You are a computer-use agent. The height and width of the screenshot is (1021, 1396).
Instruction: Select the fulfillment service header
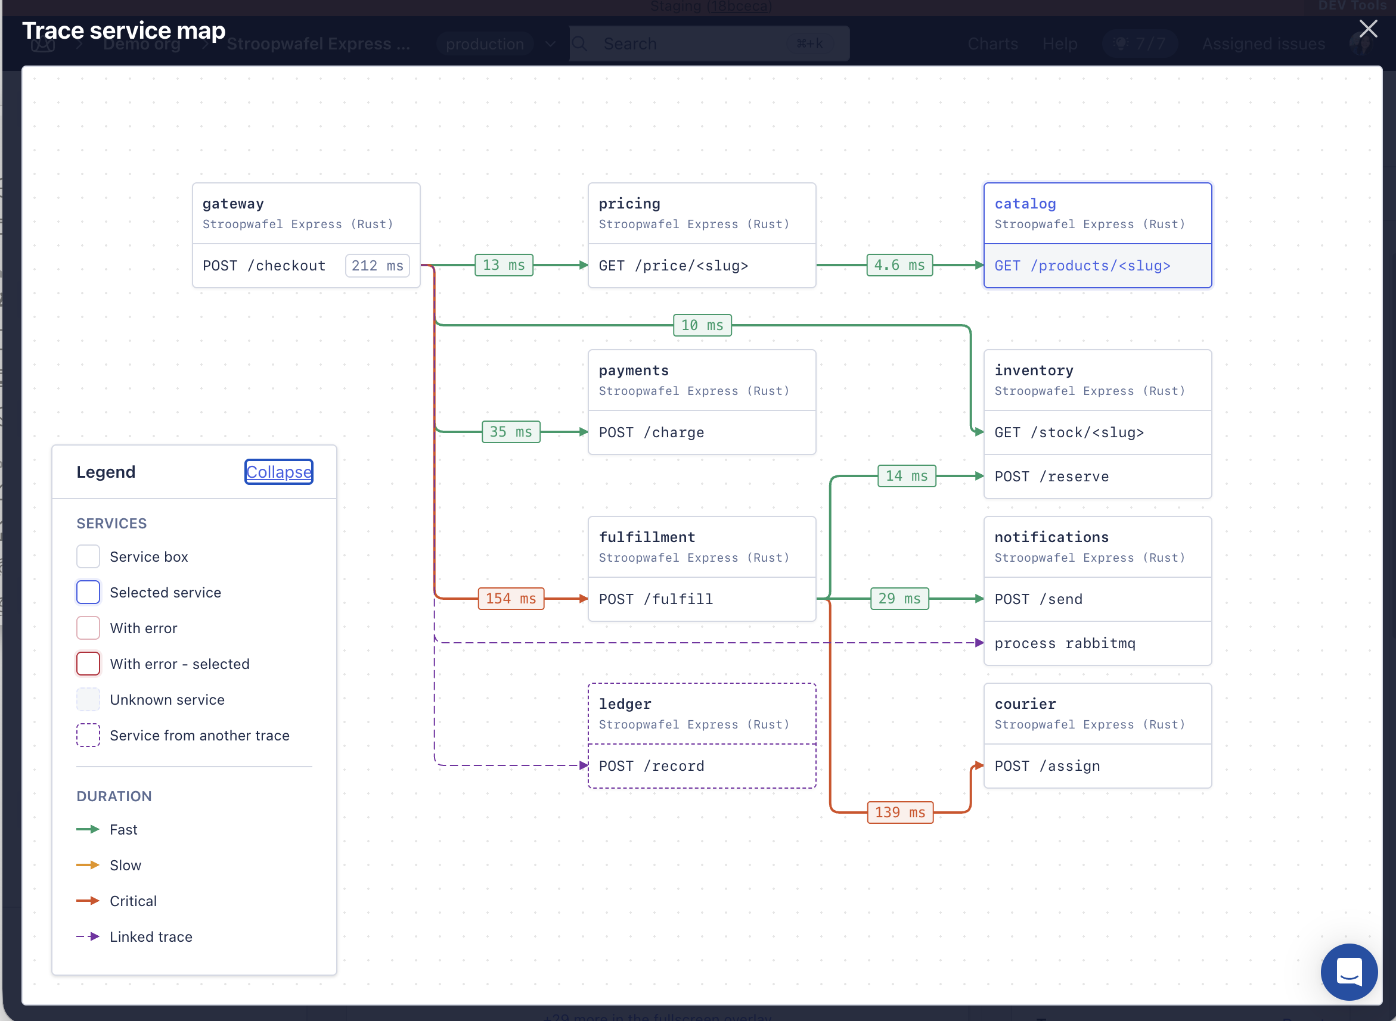(x=702, y=547)
